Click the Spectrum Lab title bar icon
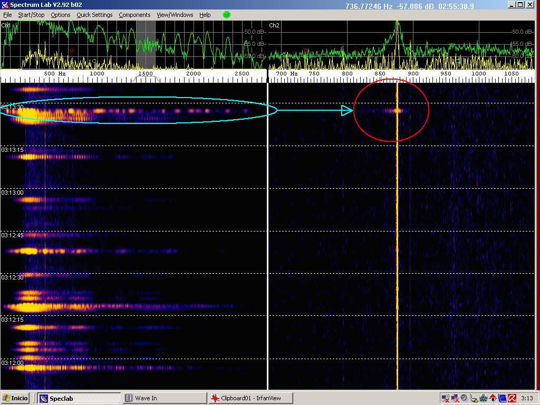Image resolution: width=540 pixels, height=405 pixels. [x=5, y=5]
